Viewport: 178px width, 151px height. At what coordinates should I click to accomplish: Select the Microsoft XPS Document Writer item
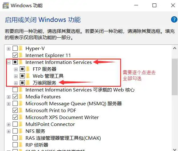point(62,117)
